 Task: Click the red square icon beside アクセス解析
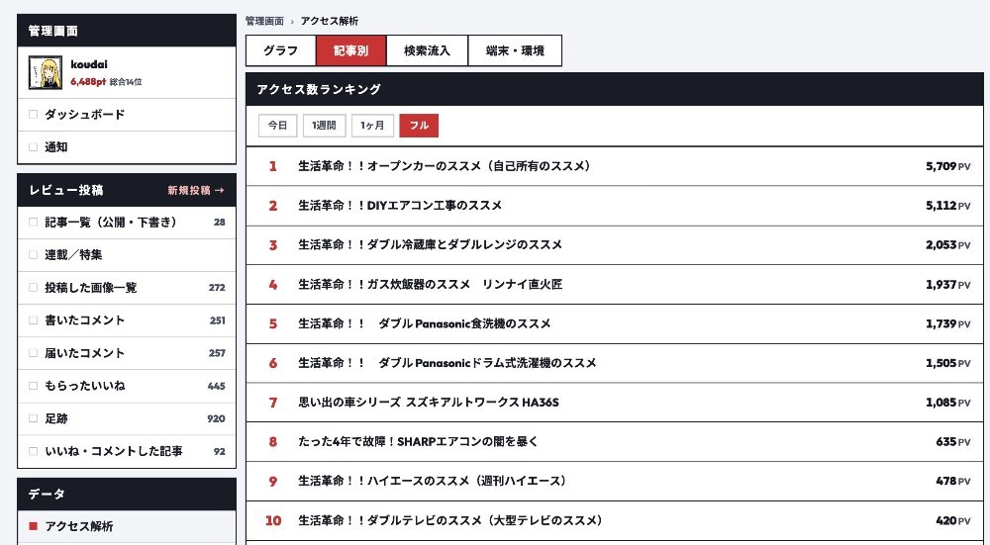click(x=33, y=526)
